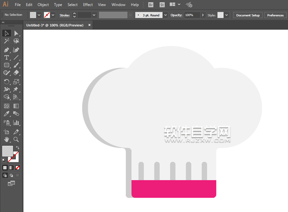This screenshot has height=212, width=288.
Task: Open the stroke color dropdown
Action: click(54, 15)
